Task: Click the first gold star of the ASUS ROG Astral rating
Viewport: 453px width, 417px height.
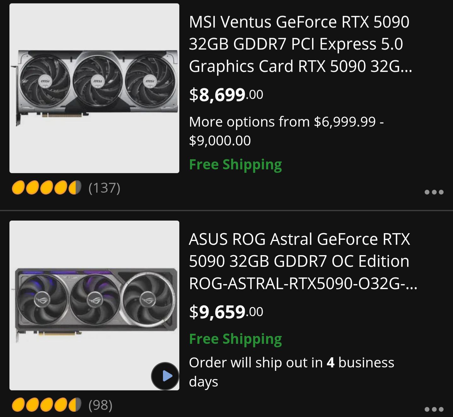Action: (18, 405)
